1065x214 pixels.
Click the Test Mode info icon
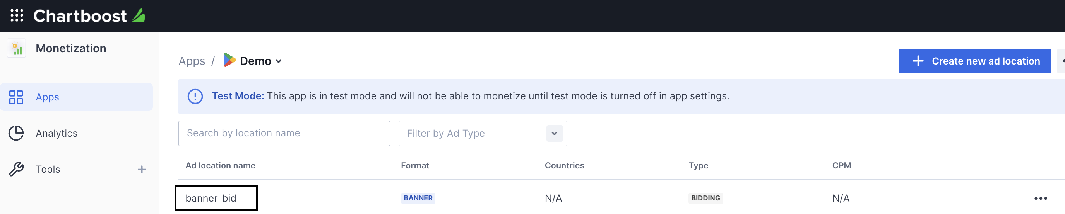pos(195,97)
